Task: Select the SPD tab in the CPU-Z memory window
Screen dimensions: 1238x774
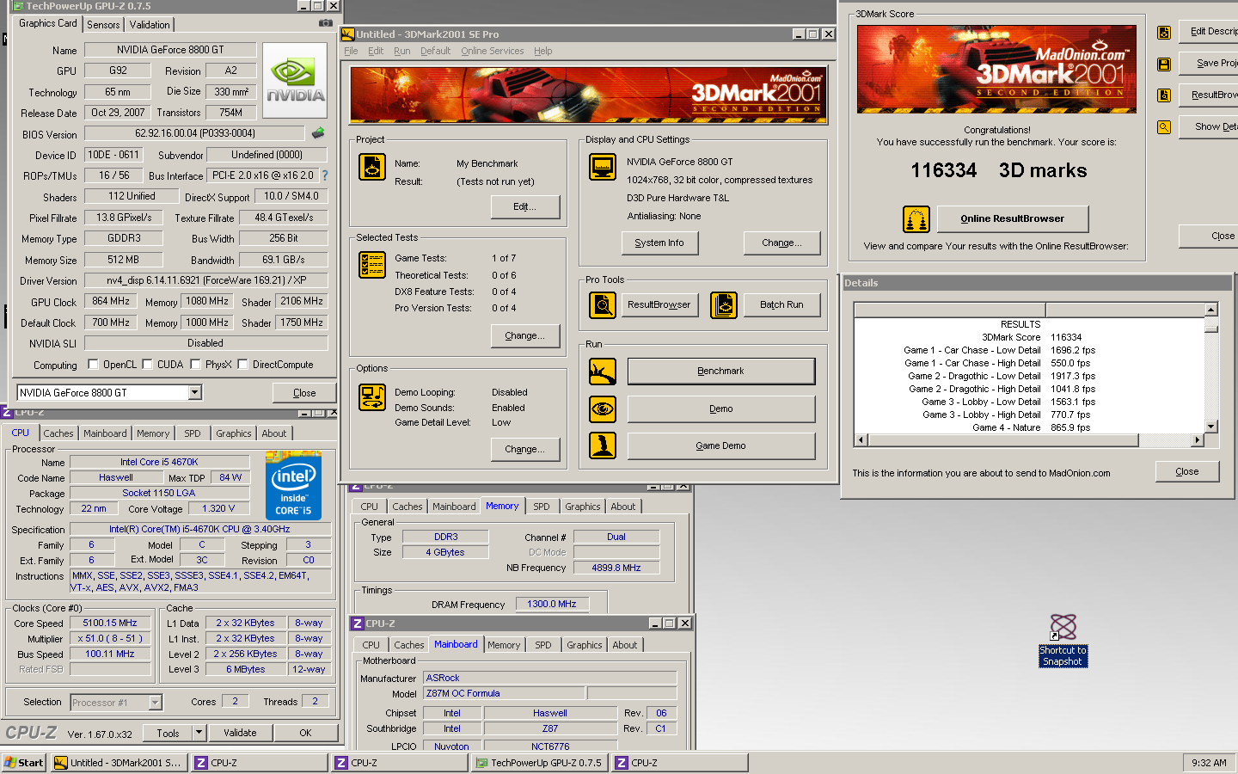Action: point(541,507)
